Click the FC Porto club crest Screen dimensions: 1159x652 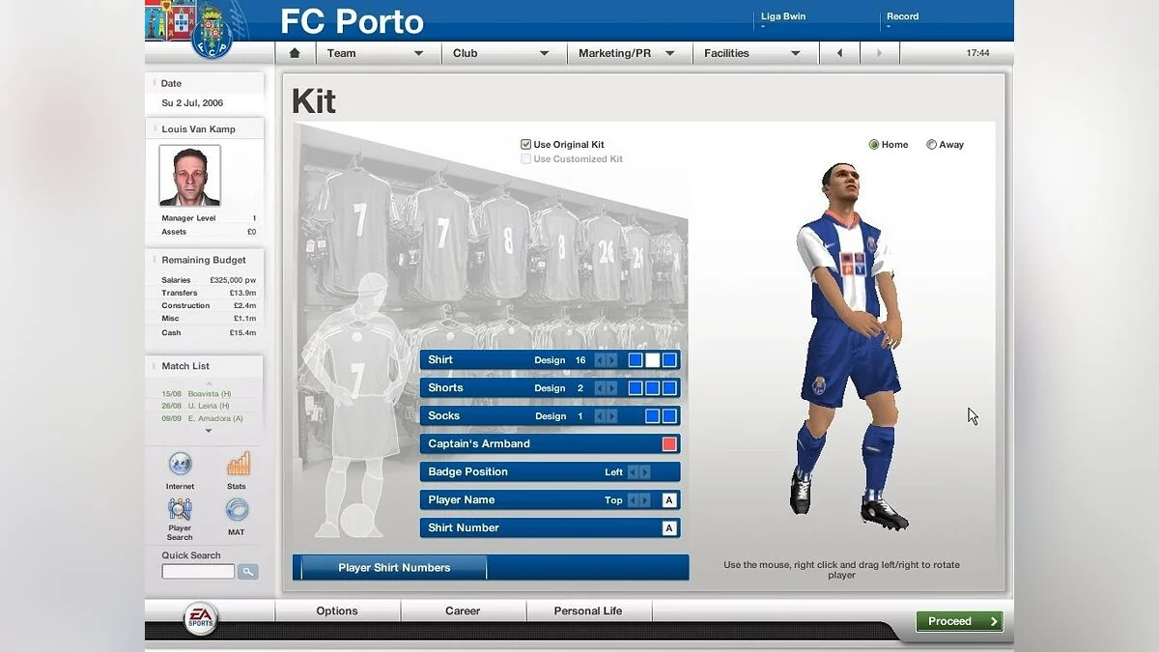(212, 32)
